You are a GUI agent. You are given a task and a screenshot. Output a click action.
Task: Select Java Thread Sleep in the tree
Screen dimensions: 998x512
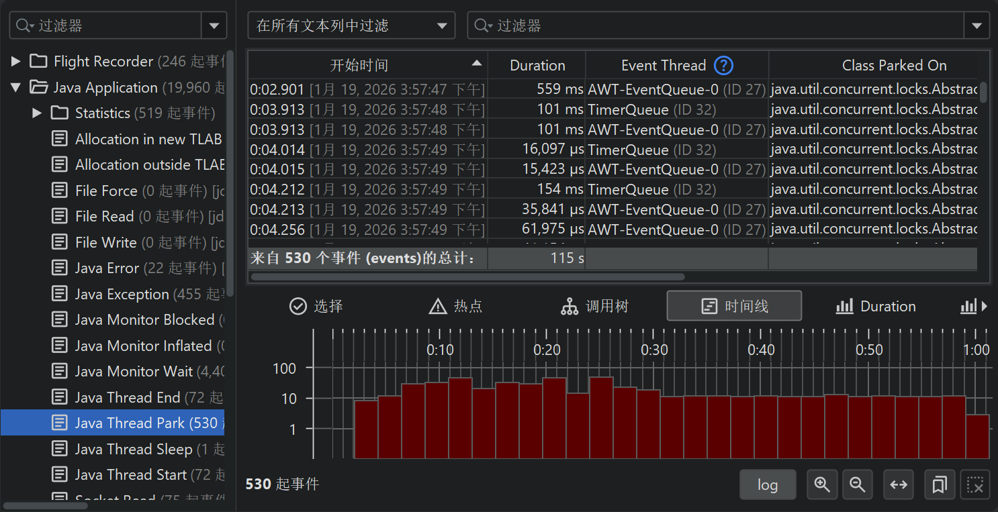pyautogui.click(x=137, y=450)
